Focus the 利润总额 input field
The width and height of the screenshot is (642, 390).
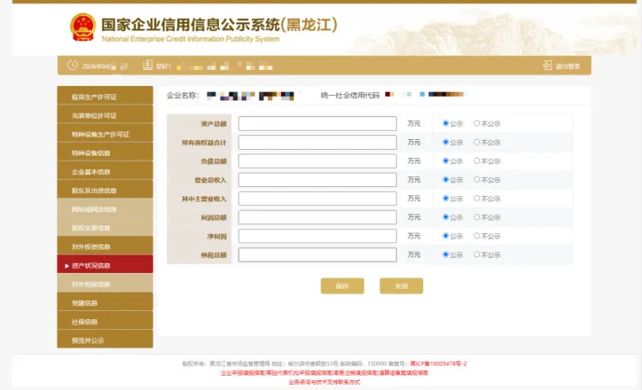(318, 217)
